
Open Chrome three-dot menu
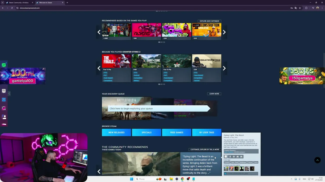322,8
